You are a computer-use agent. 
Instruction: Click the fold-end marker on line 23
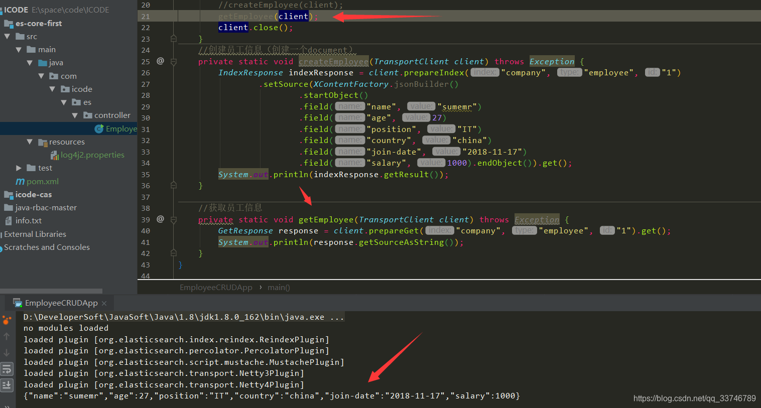tap(173, 38)
